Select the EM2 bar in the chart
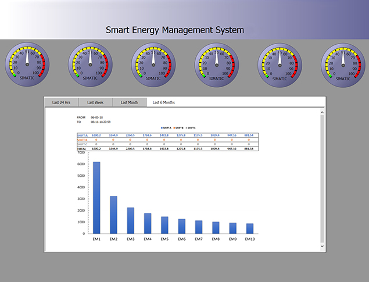Image resolution: width=369 pixels, height=282 pixels. 113,215
